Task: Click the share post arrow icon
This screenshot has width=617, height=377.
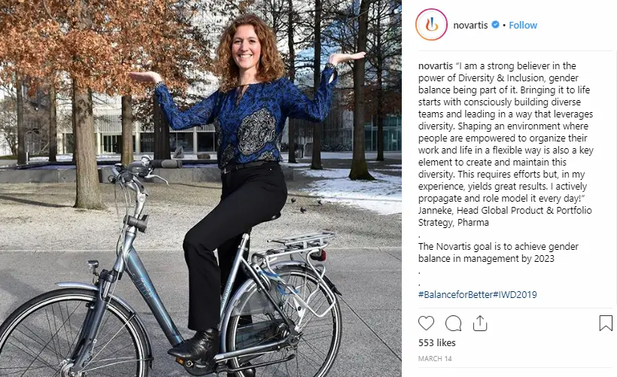Action: tap(479, 323)
